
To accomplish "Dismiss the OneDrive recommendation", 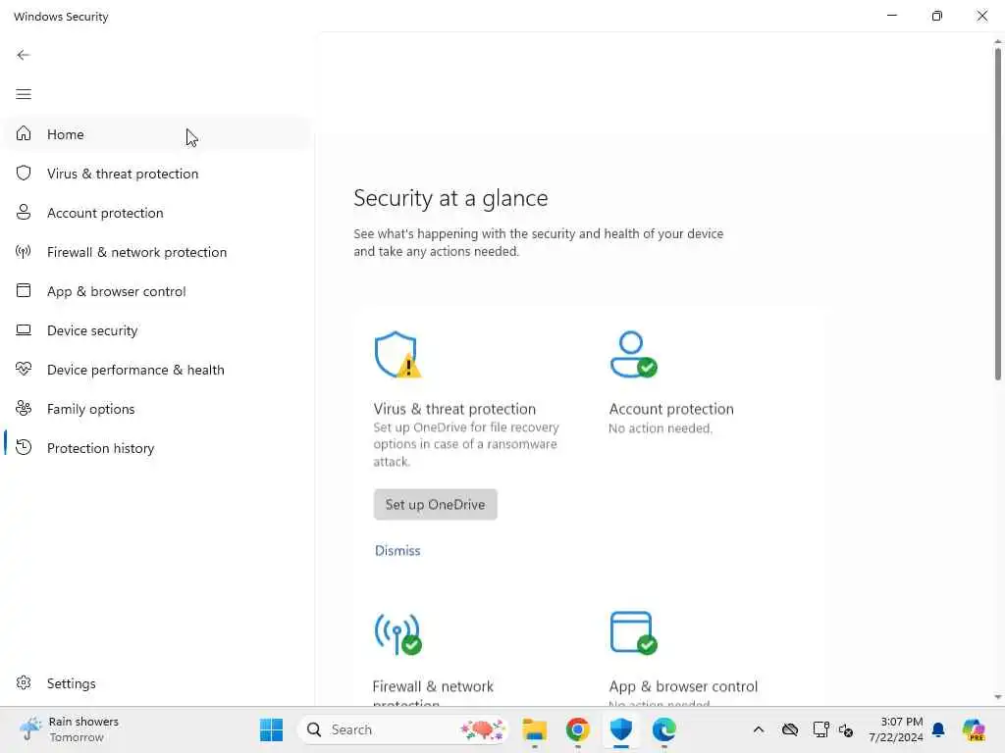I will tap(397, 551).
